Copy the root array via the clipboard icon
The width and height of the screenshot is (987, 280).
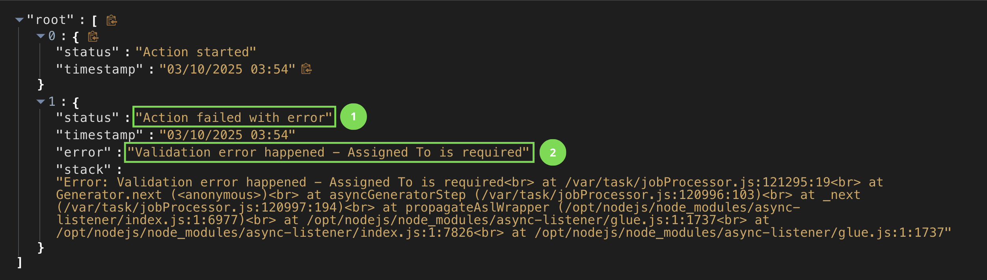[x=112, y=20]
